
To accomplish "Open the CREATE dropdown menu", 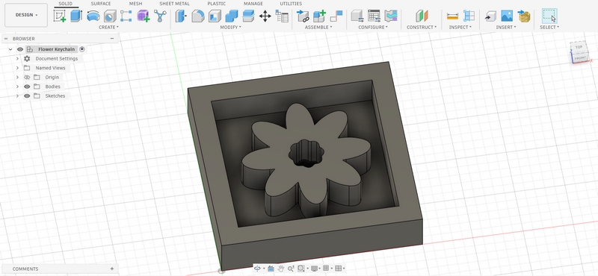I will [108, 28].
